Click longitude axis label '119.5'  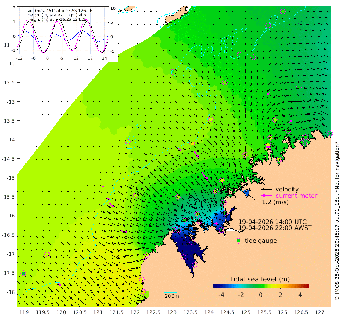pyautogui.click(x=42, y=312)
